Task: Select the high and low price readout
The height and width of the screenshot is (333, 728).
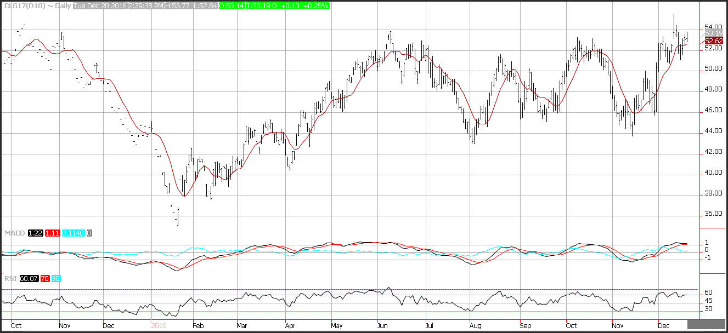Action: click(193, 5)
